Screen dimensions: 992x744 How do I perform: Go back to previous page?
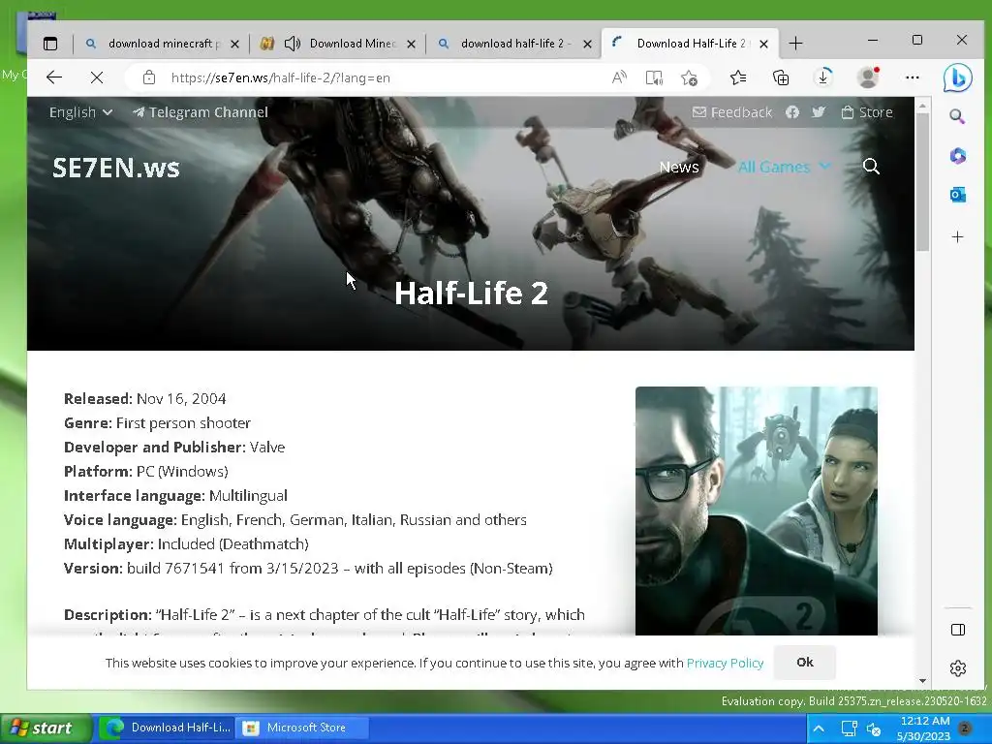tap(54, 77)
